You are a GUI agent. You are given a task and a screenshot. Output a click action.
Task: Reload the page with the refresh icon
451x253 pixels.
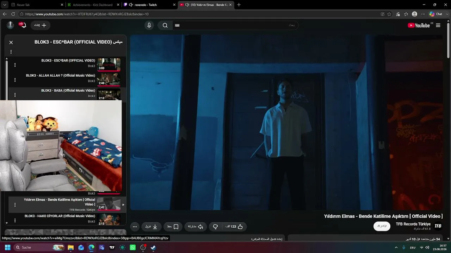tap(13, 14)
